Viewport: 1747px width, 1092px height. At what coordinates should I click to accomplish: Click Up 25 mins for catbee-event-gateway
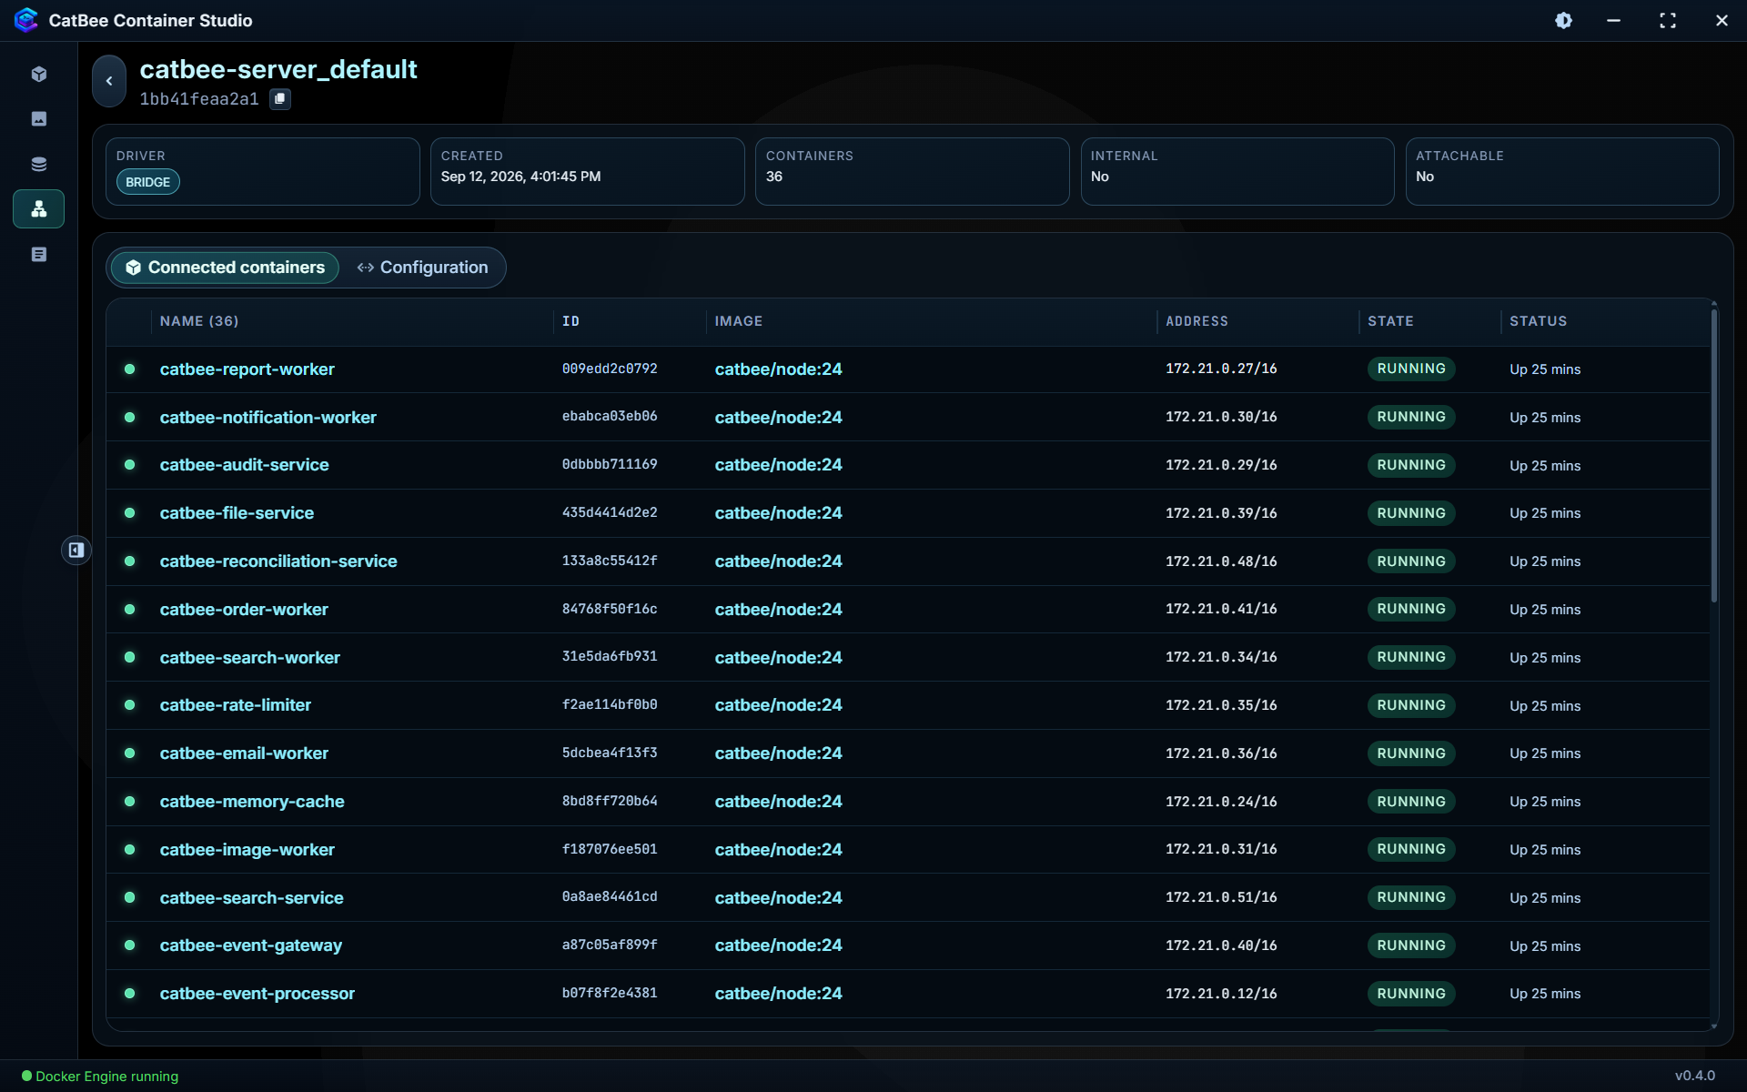[x=1545, y=946]
